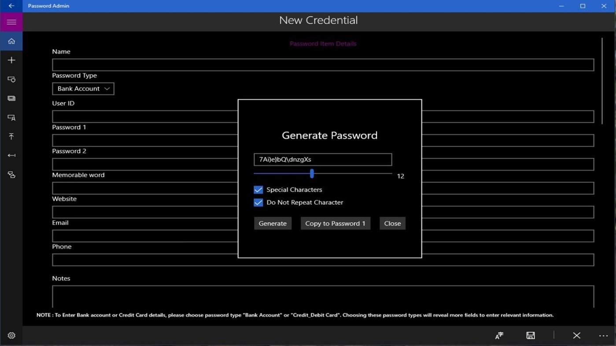Open the credentials list sidebar icon
616x346 pixels.
11,79
